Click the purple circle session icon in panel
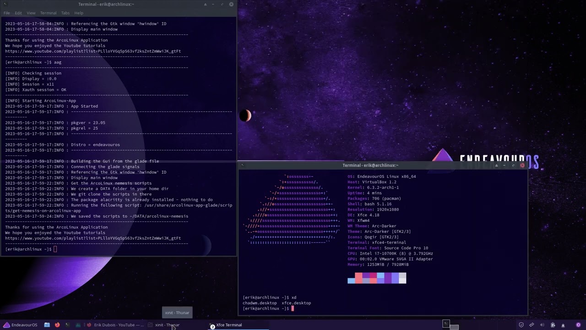586x330 pixels. coord(578,325)
